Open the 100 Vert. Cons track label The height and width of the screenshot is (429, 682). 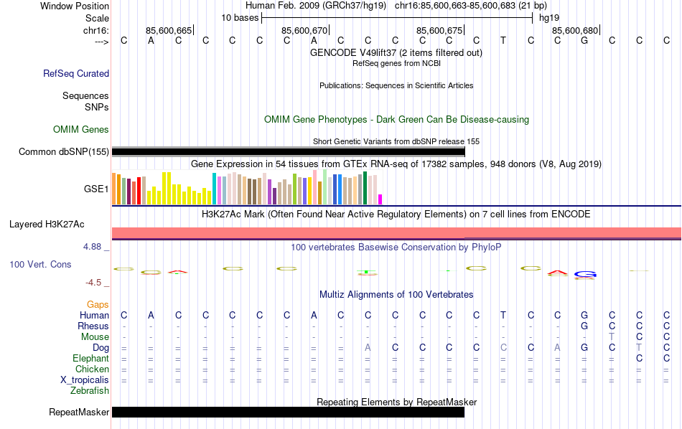[x=40, y=264]
